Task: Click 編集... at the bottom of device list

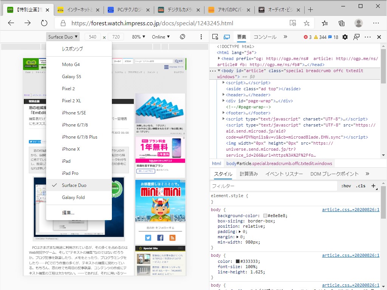Action: pyautogui.click(x=67, y=212)
